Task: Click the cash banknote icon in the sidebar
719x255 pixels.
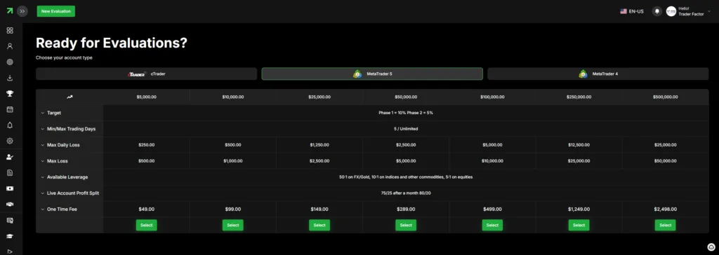Action: [x=10, y=188]
